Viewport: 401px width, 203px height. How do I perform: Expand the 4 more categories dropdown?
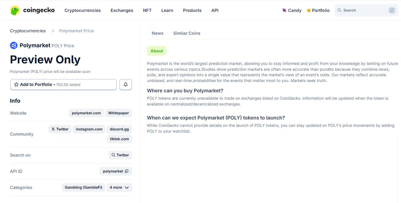(119, 187)
